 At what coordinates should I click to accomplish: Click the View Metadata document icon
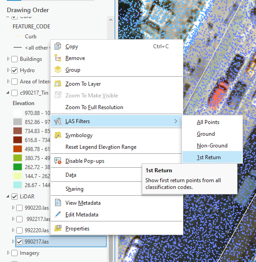point(58,202)
